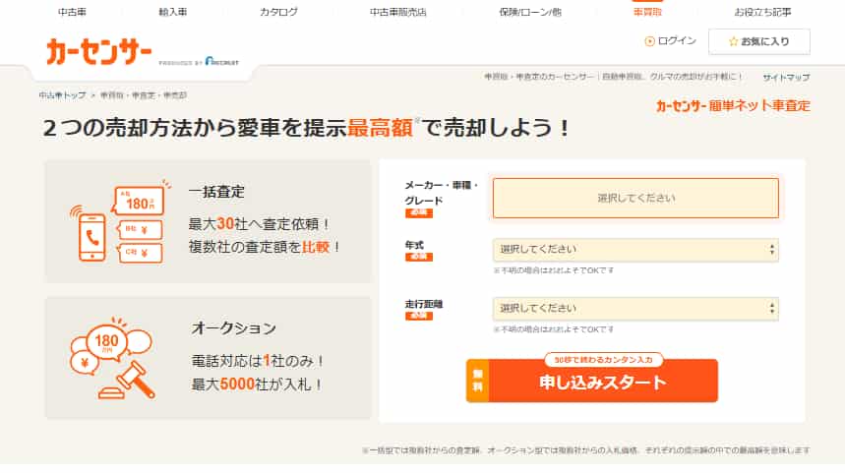
Task: Click the star icon in お気に入り button
Action: pyautogui.click(x=732, y=41)
